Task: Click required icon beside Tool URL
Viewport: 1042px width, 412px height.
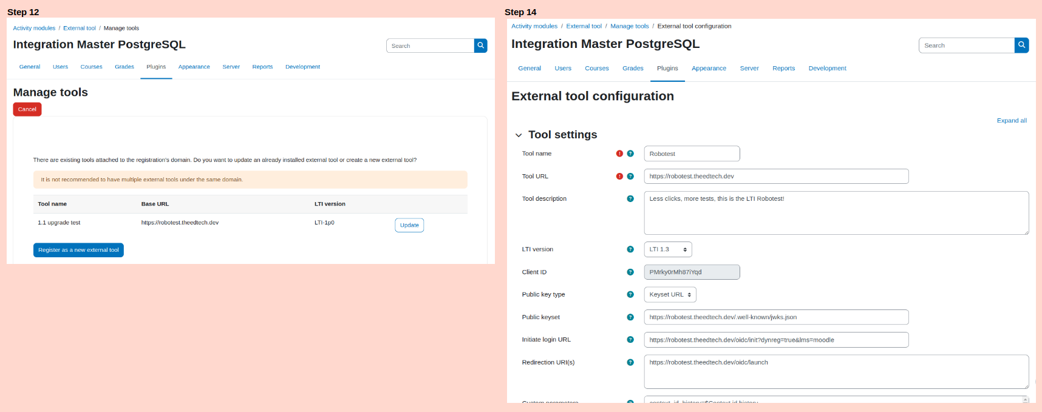Action: 619,176
